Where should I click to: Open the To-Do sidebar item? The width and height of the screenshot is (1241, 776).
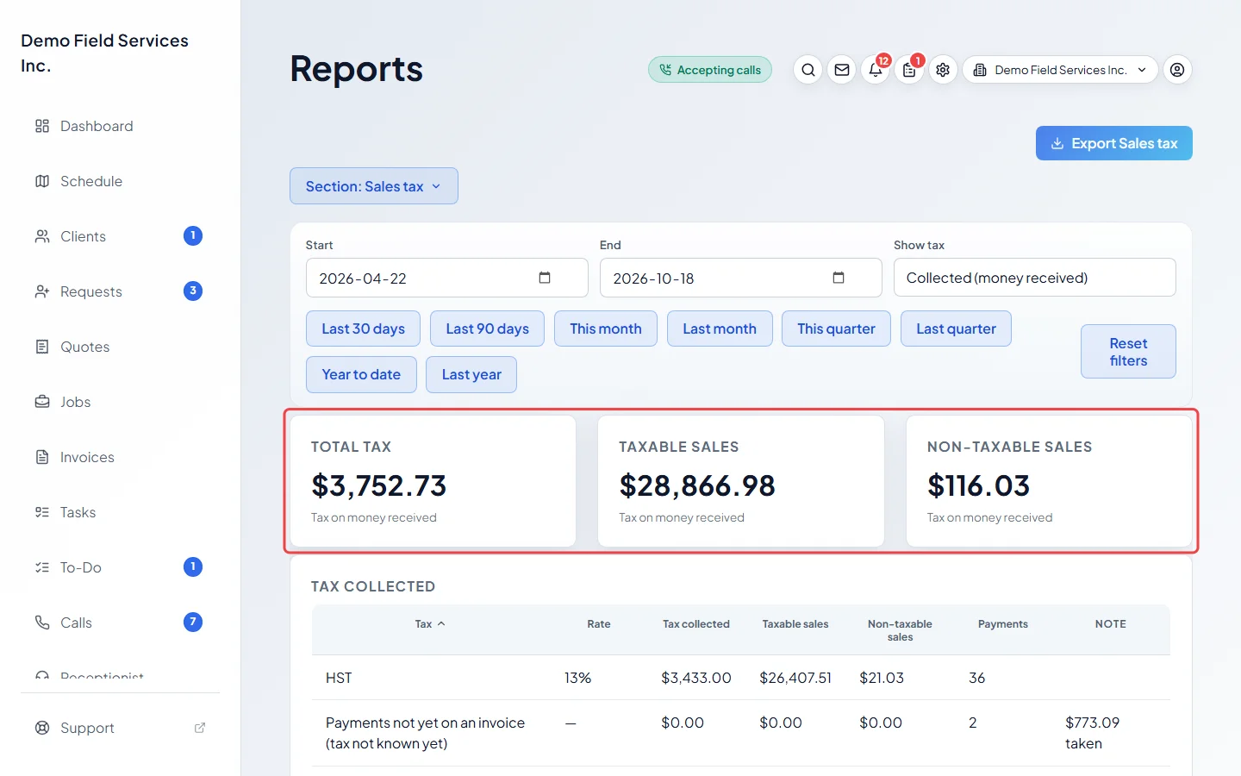pyautogui.click(x=120, y=567)
